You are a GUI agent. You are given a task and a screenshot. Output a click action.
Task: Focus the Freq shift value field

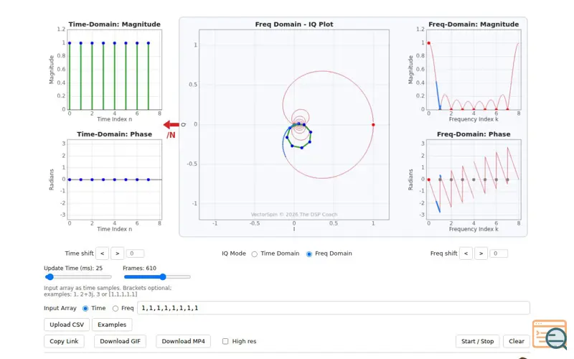coord(499,253)
